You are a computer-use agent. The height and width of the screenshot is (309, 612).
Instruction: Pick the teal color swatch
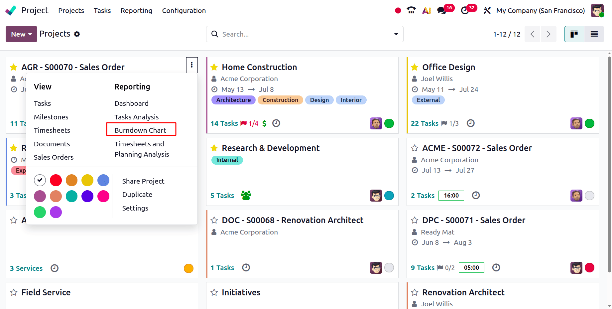coord(71,196)
